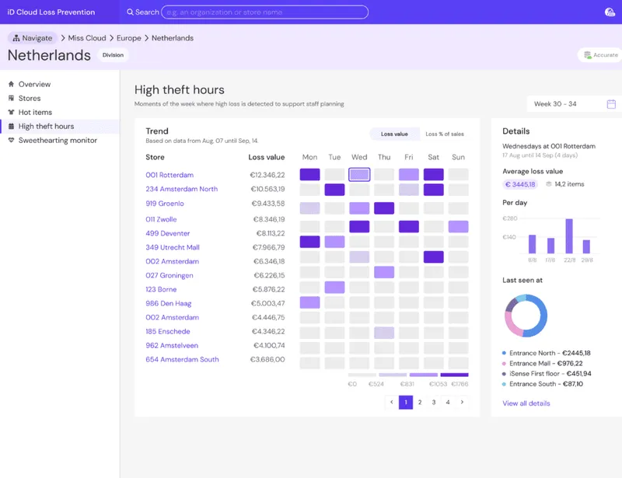
Task: Click the Sweethearting monitor heart icon
Action: pyautogui.click(x=11, y=140)
